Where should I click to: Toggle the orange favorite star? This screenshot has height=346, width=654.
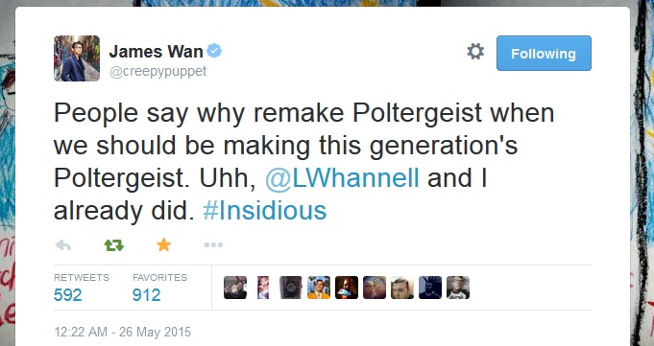(x=163, y=244)
